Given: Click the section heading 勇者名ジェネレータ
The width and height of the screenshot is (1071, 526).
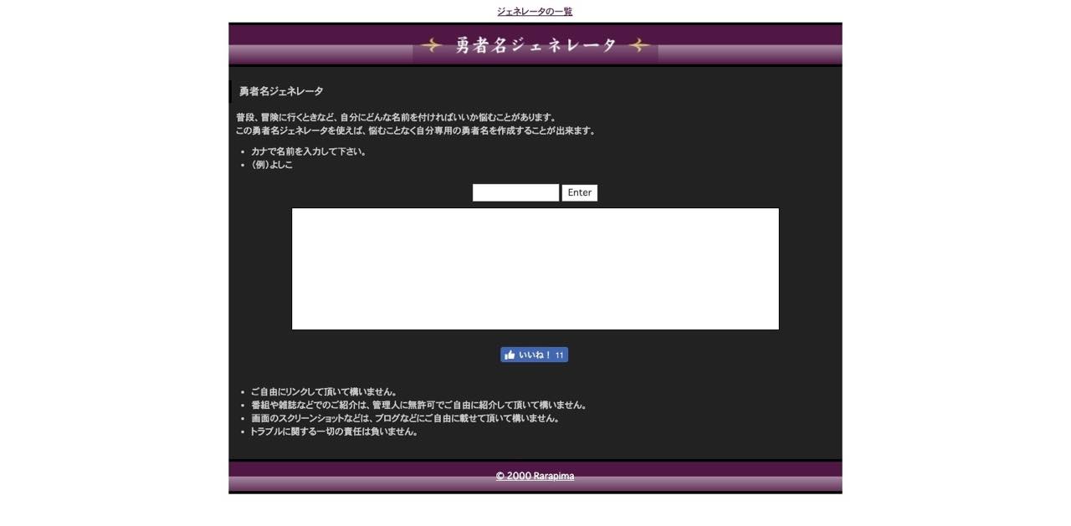Looking at the screenshot, I should [x=279, y=90].
